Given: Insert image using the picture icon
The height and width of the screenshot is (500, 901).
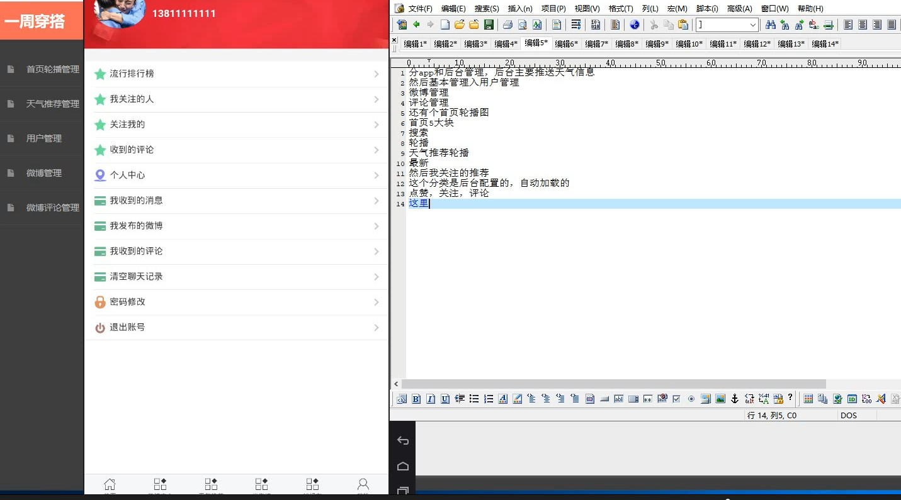Looking at the screenshot, I should click(720, 399).
